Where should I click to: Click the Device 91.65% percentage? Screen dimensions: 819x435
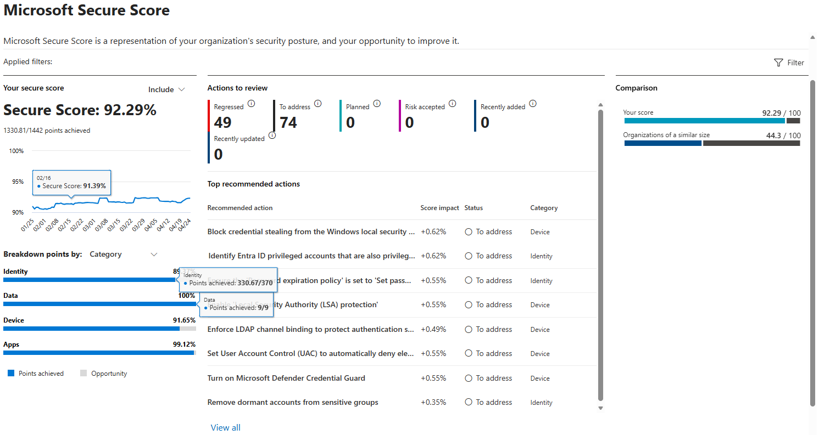(x=184, y=320)
